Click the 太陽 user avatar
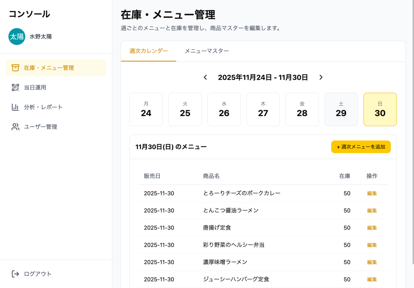Viewport: 414px width, 288px height. (x=17, y=36)
